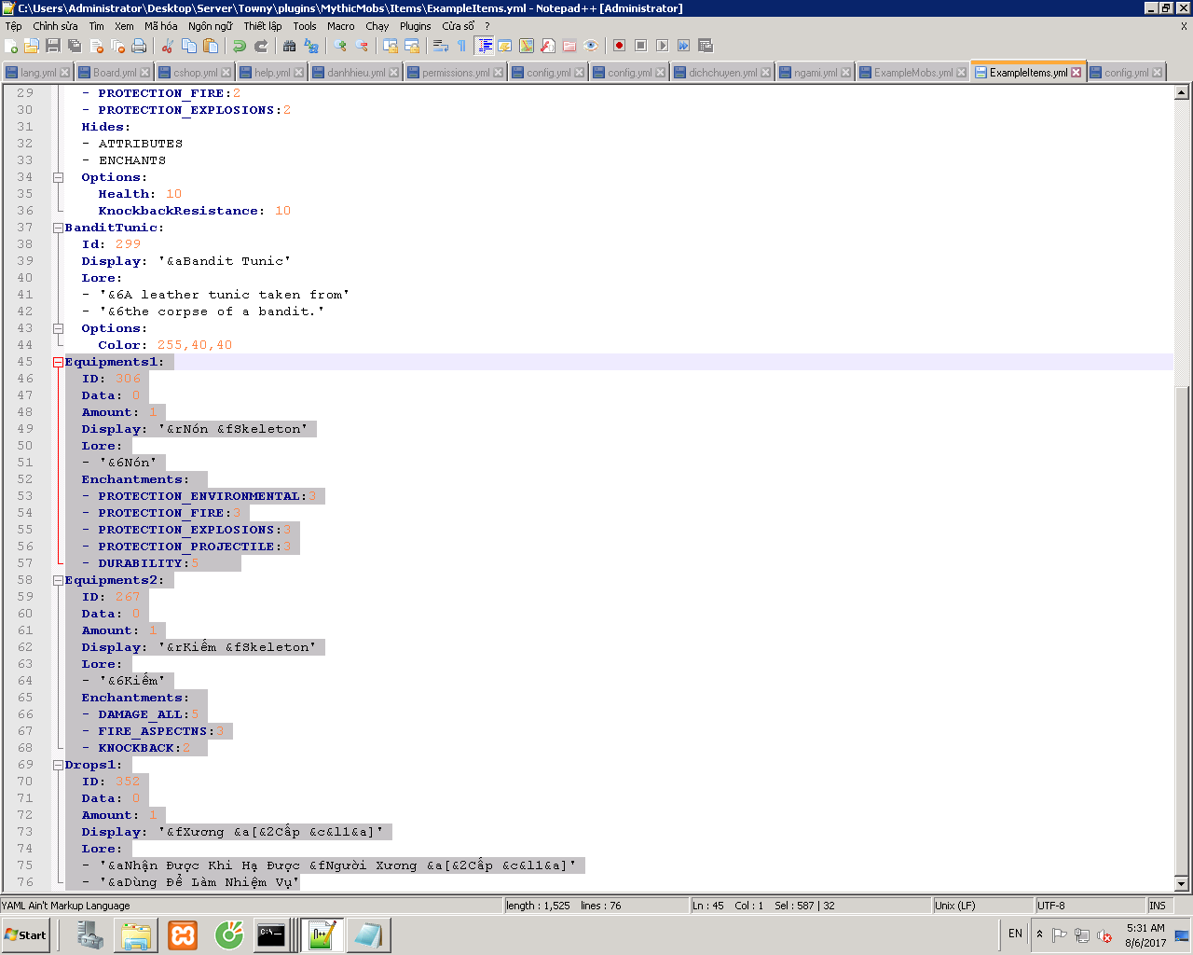Close the ExampleItems.yml tab
Screen dimensions: 1193x955
[1076, 73]
